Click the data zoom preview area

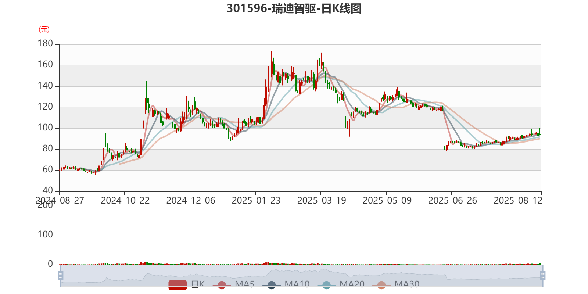click(x=301, y=275)
